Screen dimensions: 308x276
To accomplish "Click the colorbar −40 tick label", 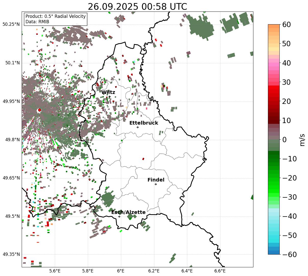I will click(x=289, y=216).
